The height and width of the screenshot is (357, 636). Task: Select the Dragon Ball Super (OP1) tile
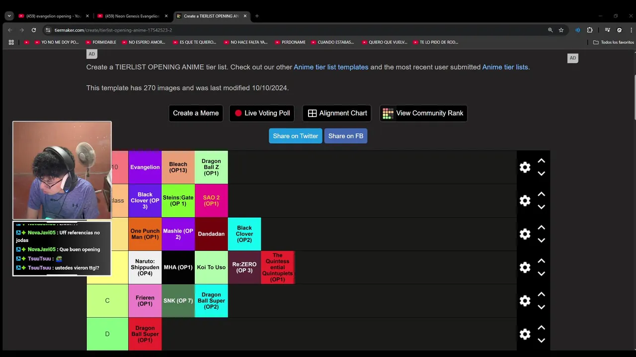point(145,334)
